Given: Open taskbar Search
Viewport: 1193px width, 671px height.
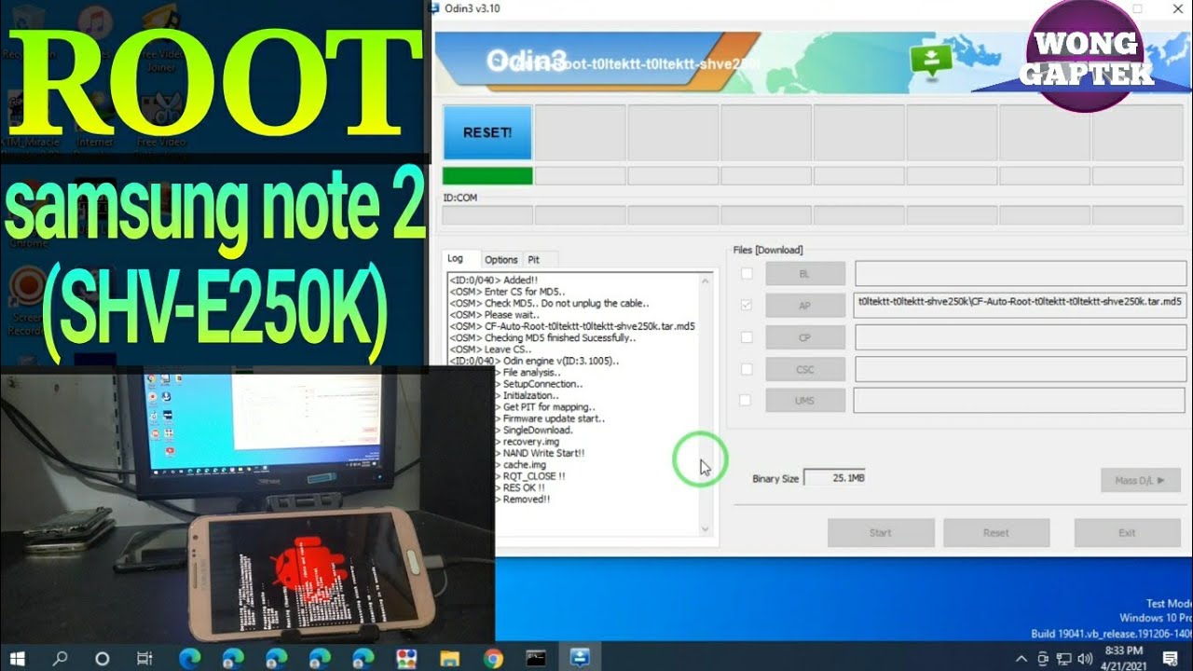Looking at the screenshot, I should click(61, 657).
